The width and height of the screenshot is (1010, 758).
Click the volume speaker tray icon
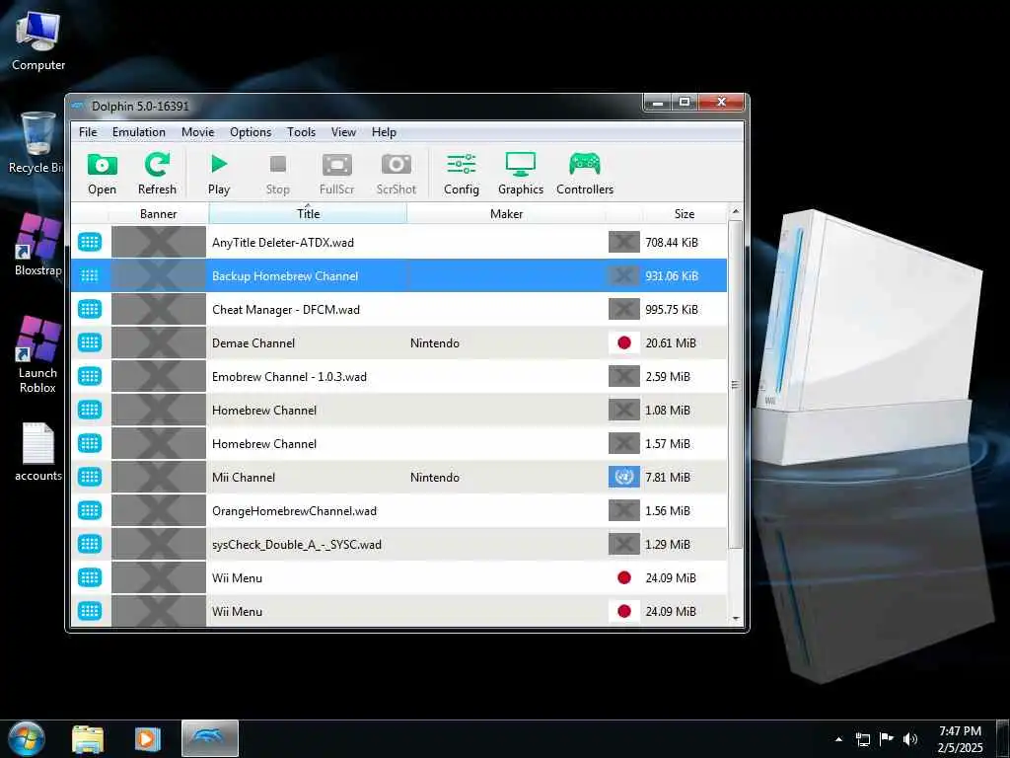[910, 739]
